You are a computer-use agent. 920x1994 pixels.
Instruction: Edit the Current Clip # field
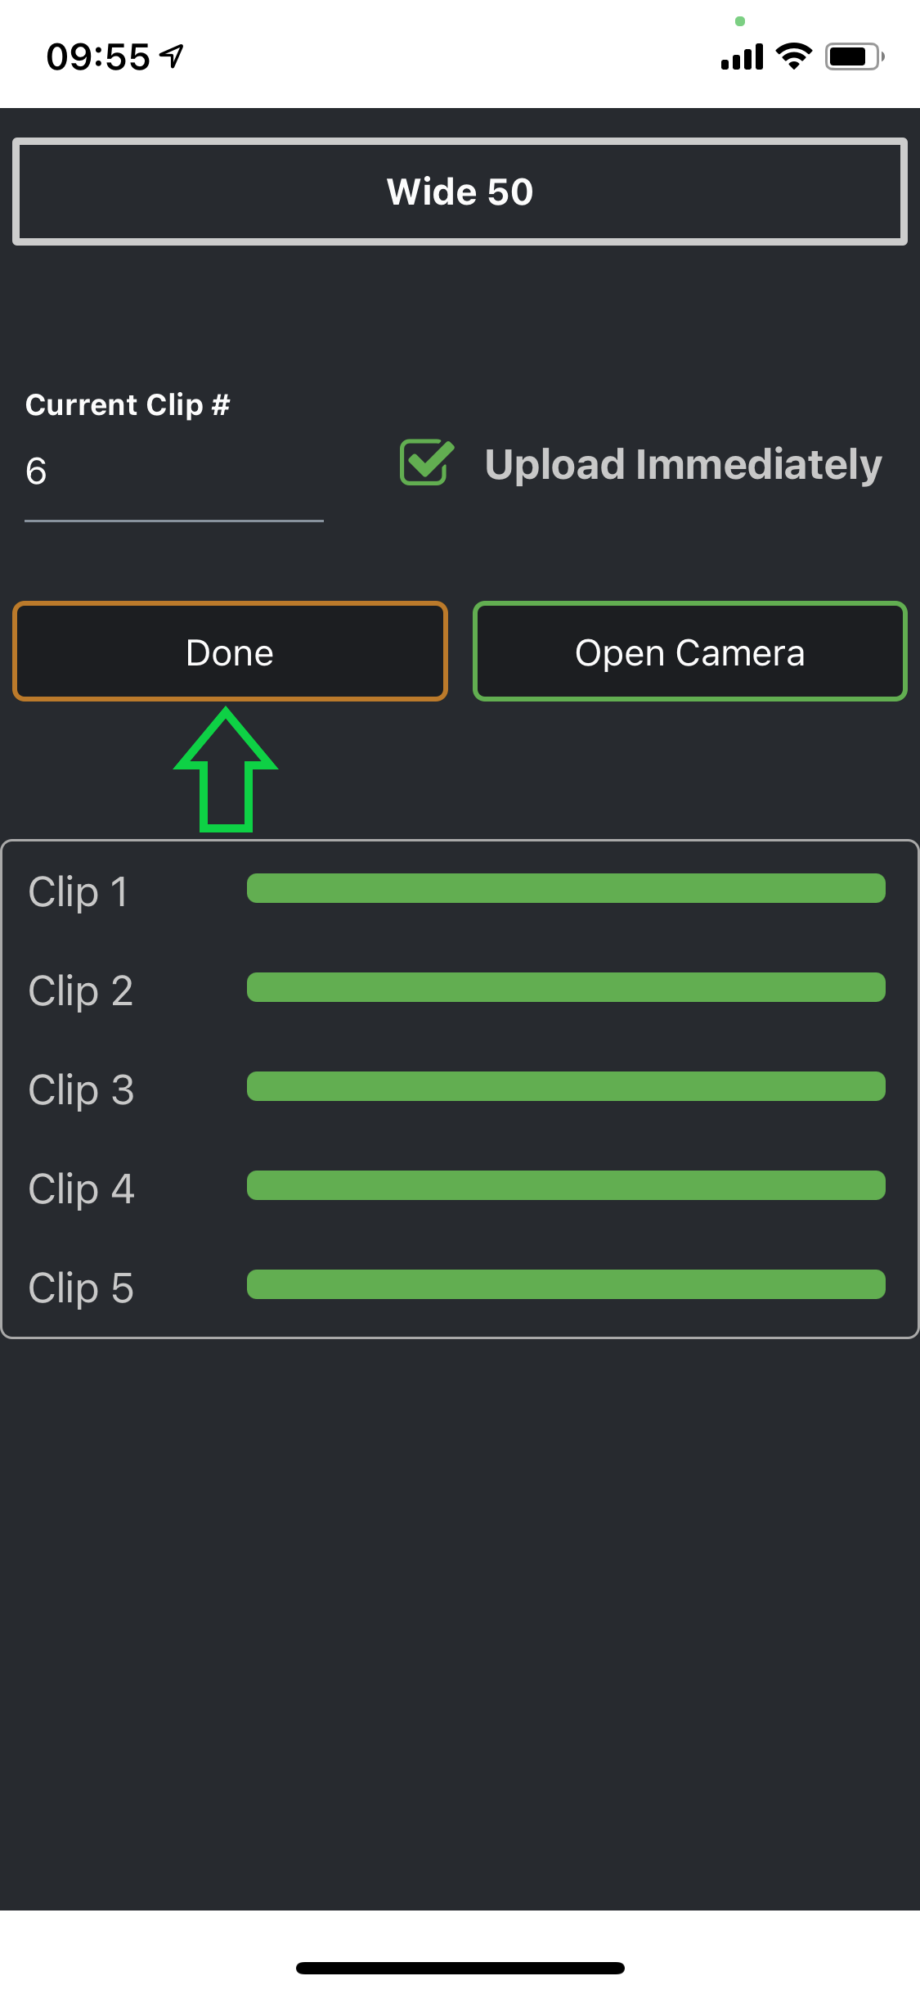click(173, 472)
